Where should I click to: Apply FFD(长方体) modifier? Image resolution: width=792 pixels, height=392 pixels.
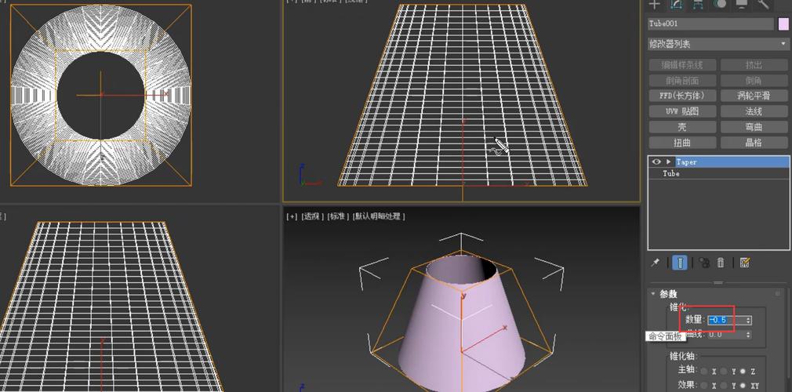(682, 96)
